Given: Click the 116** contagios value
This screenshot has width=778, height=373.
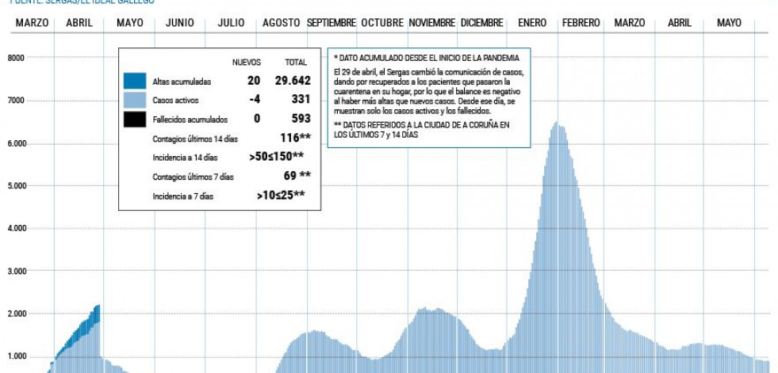Looking at the screenshot, I should tap(296, 138).
